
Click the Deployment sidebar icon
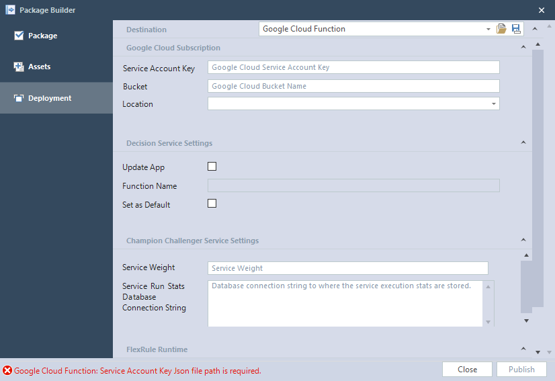[19, 98]
